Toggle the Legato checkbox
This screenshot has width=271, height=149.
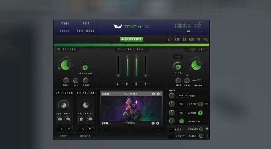pos(171,136)
